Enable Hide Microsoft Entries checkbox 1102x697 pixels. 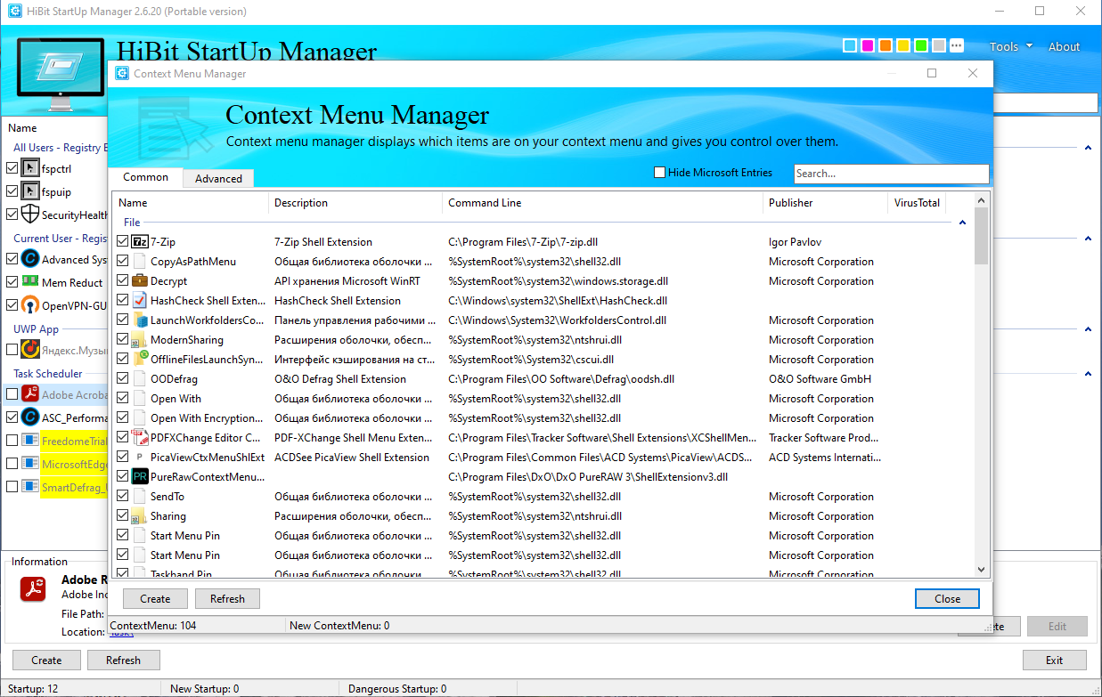(660, 173)
